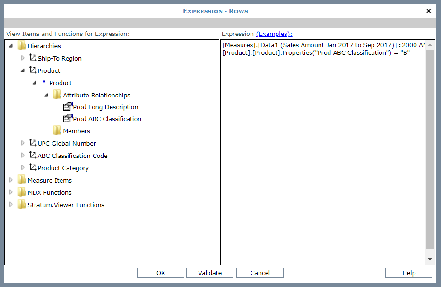Expand the ABC Classification Code node
This screenshot has height=287, width=441.
click(23, 156)
